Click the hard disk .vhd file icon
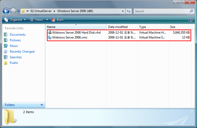197x128 pixels. pyautogui.click(x=50, y=32)
